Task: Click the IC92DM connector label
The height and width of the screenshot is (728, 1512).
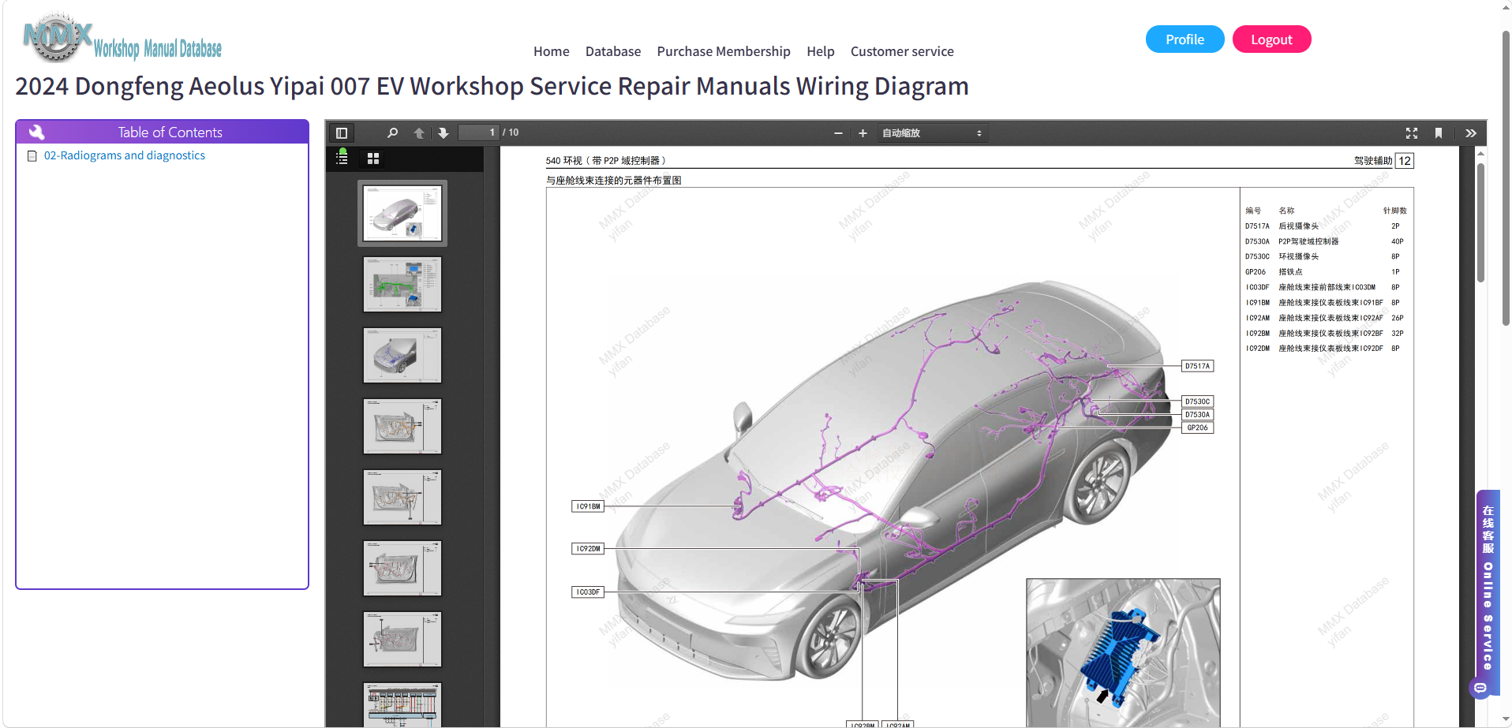Action: [588, 549]
